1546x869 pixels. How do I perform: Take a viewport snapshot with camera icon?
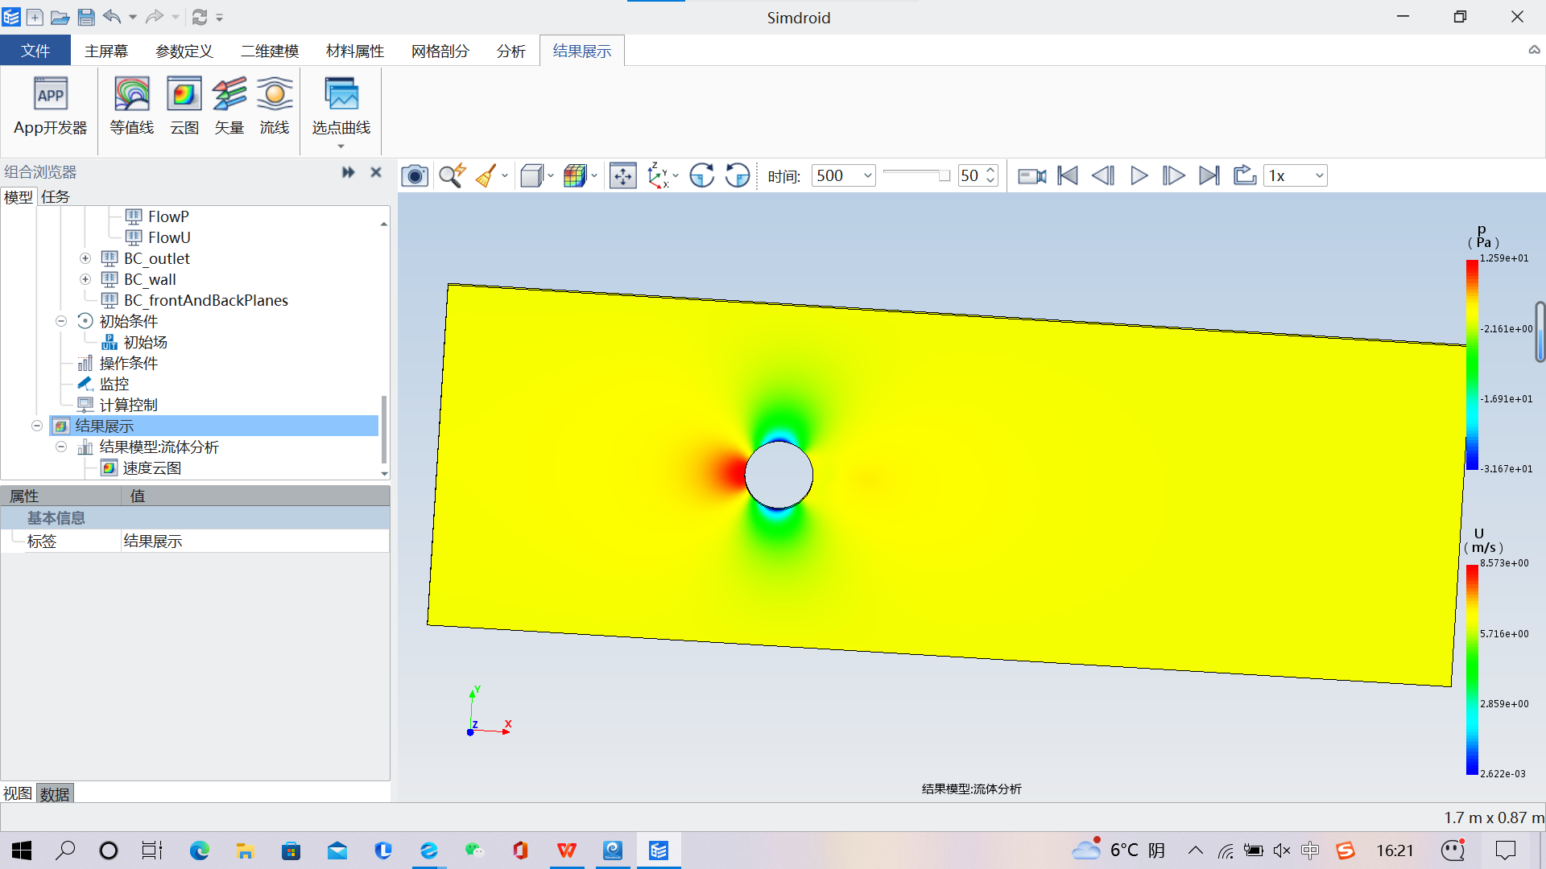[415, 175]
